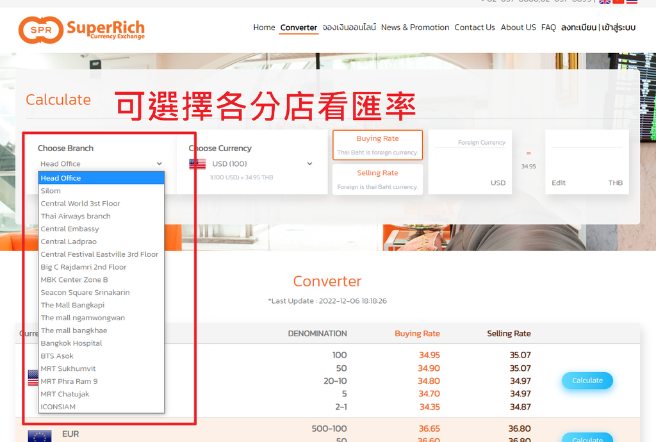Switch language via China flag icon
The height and width of the screenshot is (442, 656).
click(x=618, y=2)
